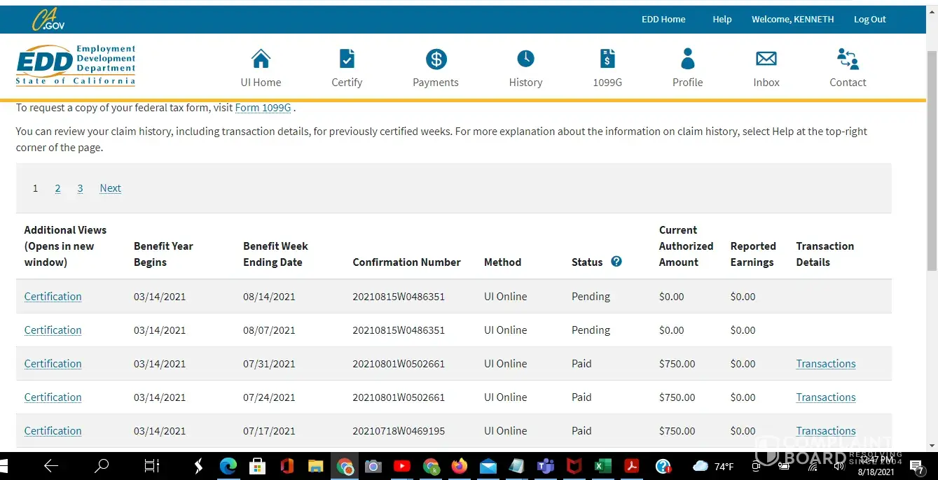938x480 pixels.
Task: Open the Inbox envelope icon
Action: (x=766, y=59)
